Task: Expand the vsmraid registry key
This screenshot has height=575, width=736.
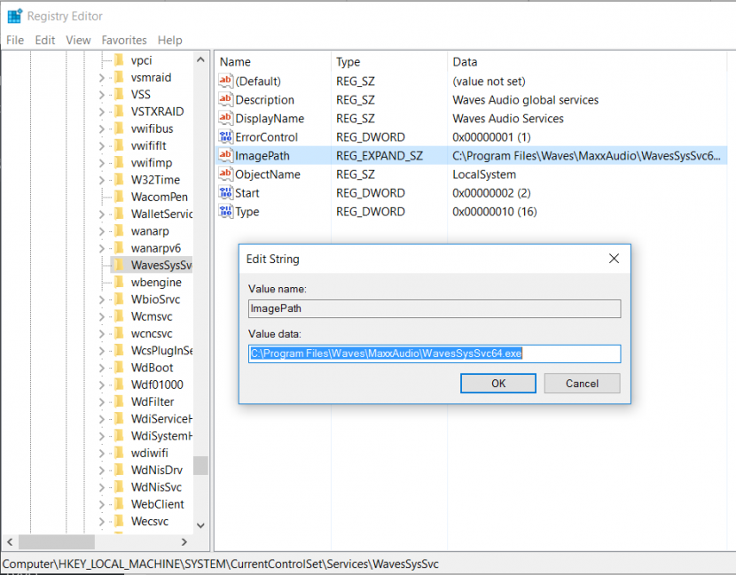Action: tap(100, 77)
